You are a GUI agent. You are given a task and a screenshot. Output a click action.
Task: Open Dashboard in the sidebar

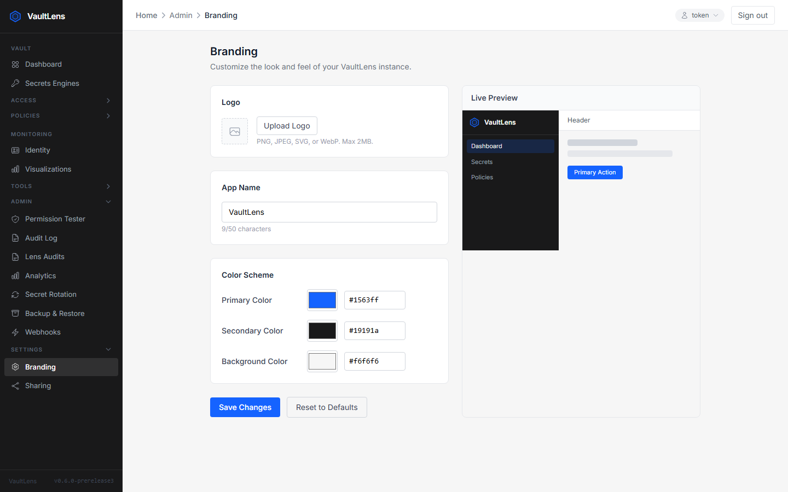[x=61, y=65]
